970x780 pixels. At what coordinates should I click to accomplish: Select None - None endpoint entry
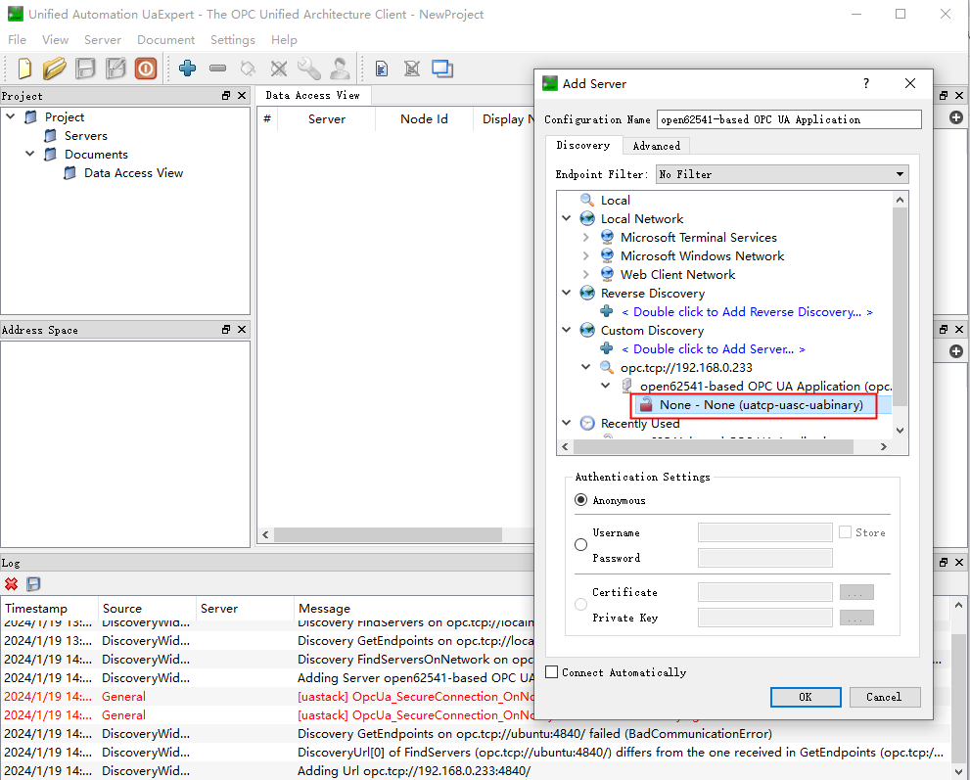point(761,405)
